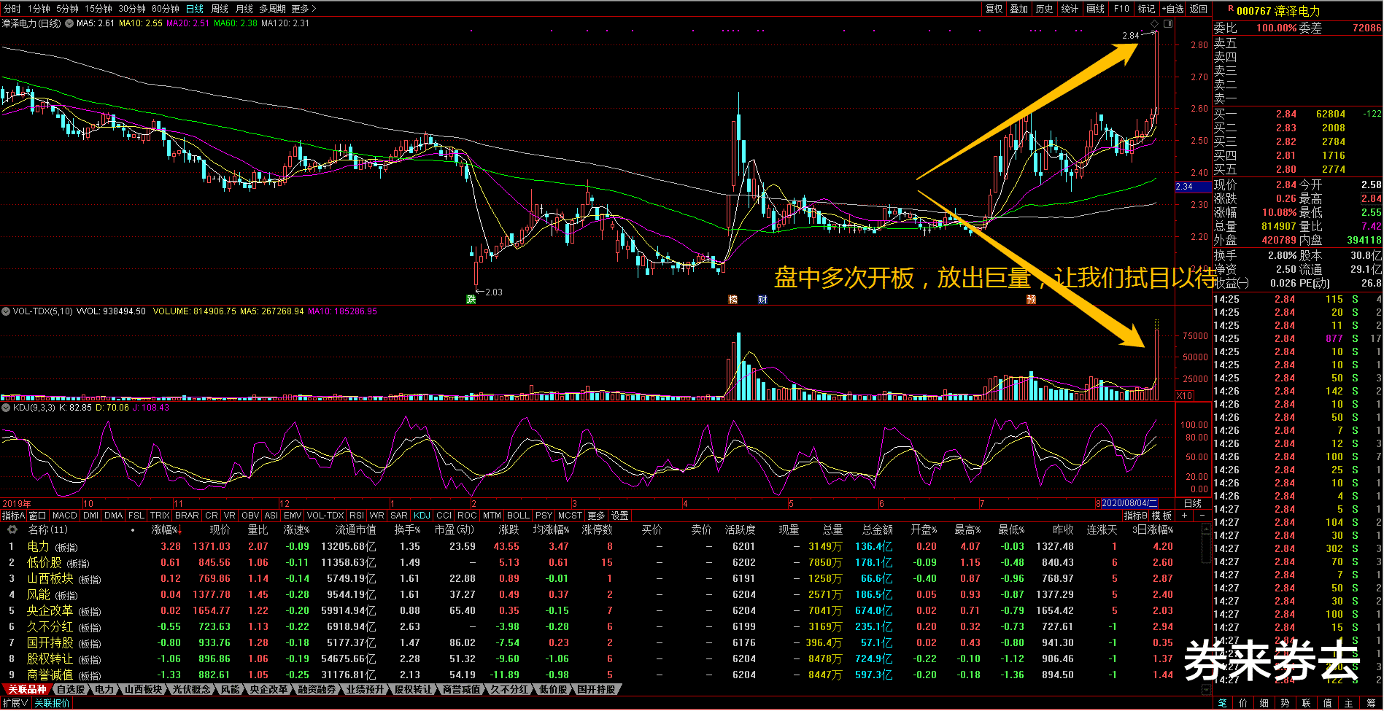Viewport: 1384px width, 711px height.
Task: Switch chart period to 周线
Action: point(220,9)
